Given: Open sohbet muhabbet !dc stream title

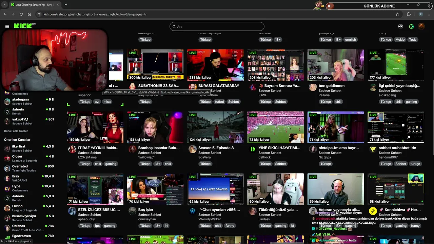Looking at the screenshot, I should [397, 148].
